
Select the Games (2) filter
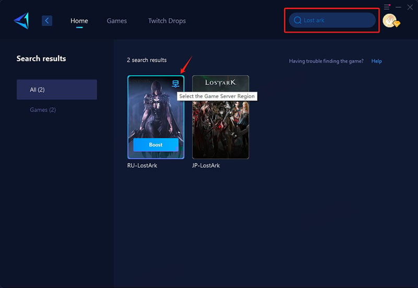pos(43,110)
